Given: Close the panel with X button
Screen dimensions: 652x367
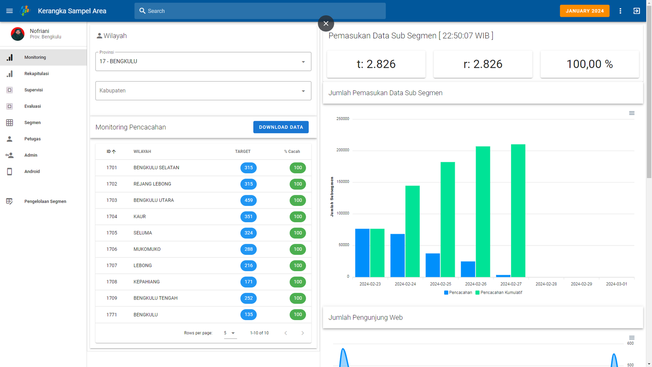Looking at the screenshot, I should coord(326,24).
